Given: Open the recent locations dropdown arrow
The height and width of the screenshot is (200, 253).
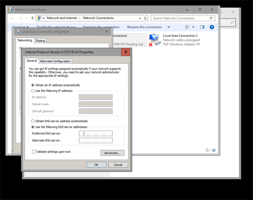Looking at the screenshot, I should [x=27, y=18].
